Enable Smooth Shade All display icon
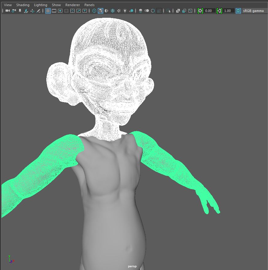 point(100,11)
